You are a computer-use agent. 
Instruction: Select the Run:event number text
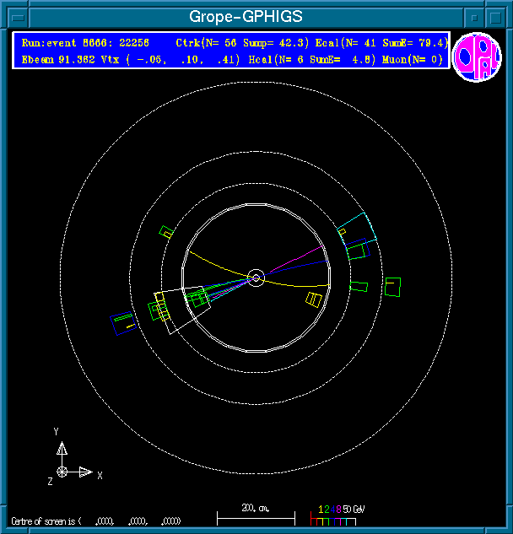point(84,42)
